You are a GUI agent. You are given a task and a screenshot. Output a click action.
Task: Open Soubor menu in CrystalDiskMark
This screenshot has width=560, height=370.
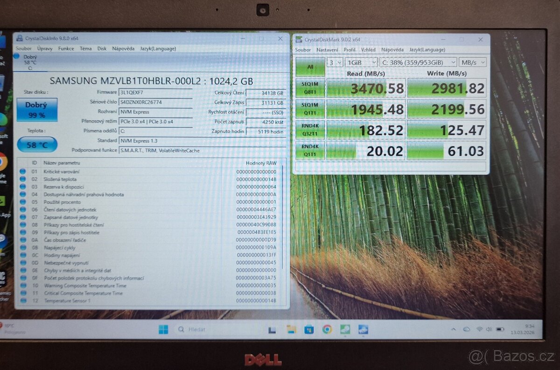[303, 50]
